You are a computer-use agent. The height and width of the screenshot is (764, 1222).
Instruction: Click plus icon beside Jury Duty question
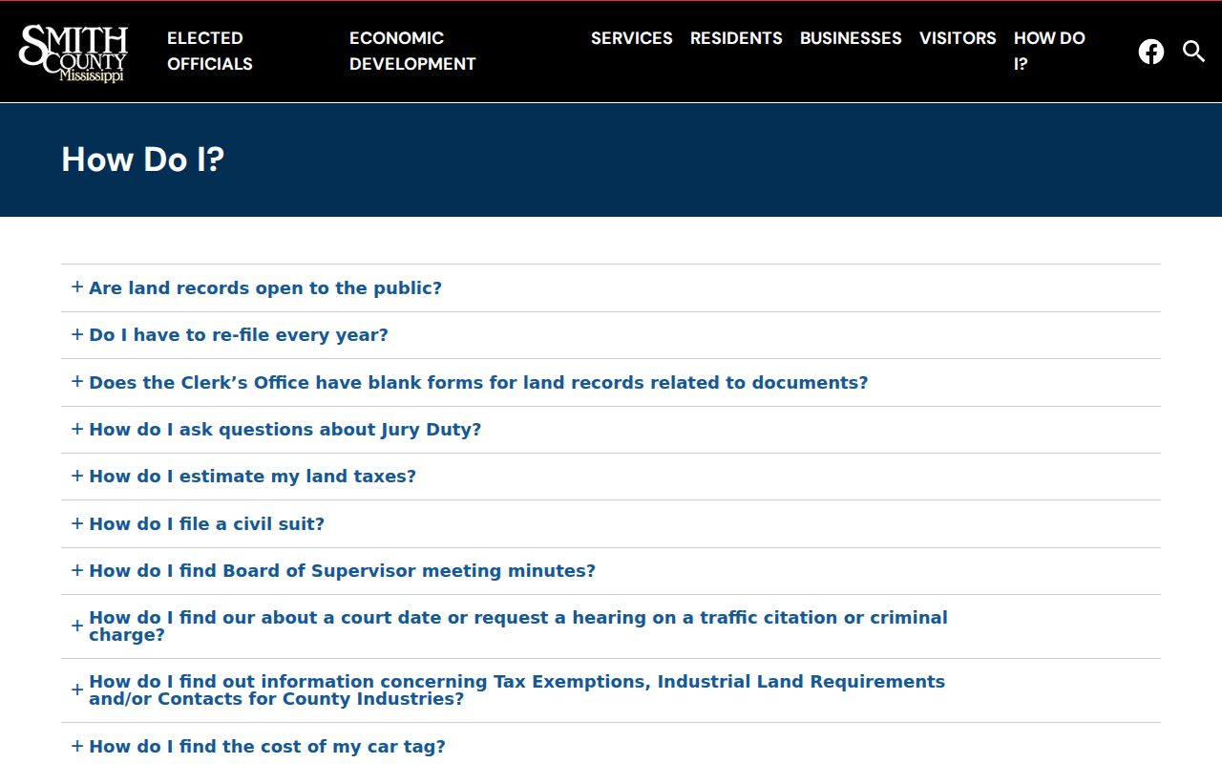click(x=77, y=429)
